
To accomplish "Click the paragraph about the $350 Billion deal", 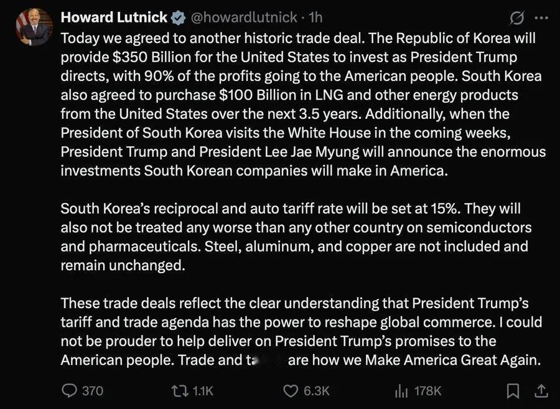I will tap(303, 105).
